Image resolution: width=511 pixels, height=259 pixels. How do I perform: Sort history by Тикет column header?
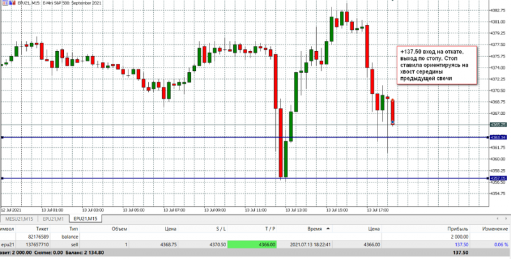(42, 229)
